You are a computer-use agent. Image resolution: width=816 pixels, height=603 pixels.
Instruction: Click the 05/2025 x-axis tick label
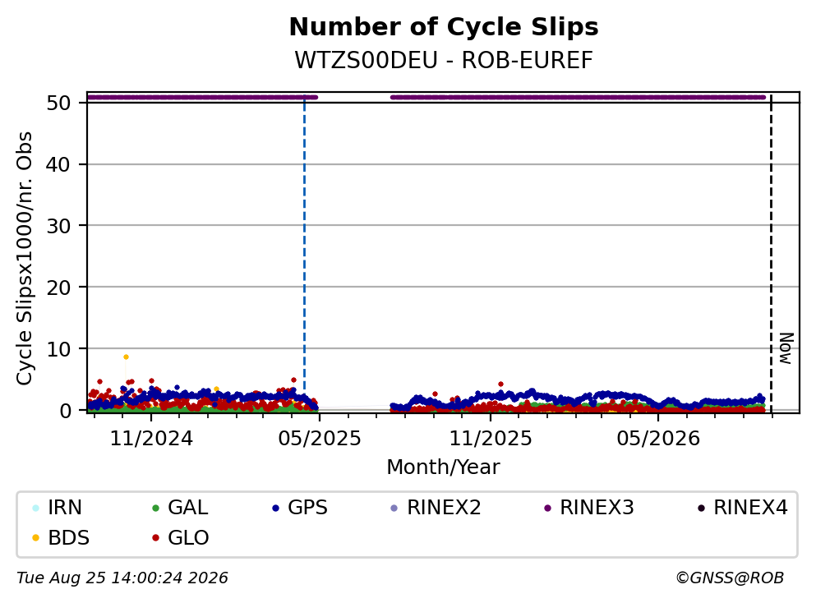[319, 439]
